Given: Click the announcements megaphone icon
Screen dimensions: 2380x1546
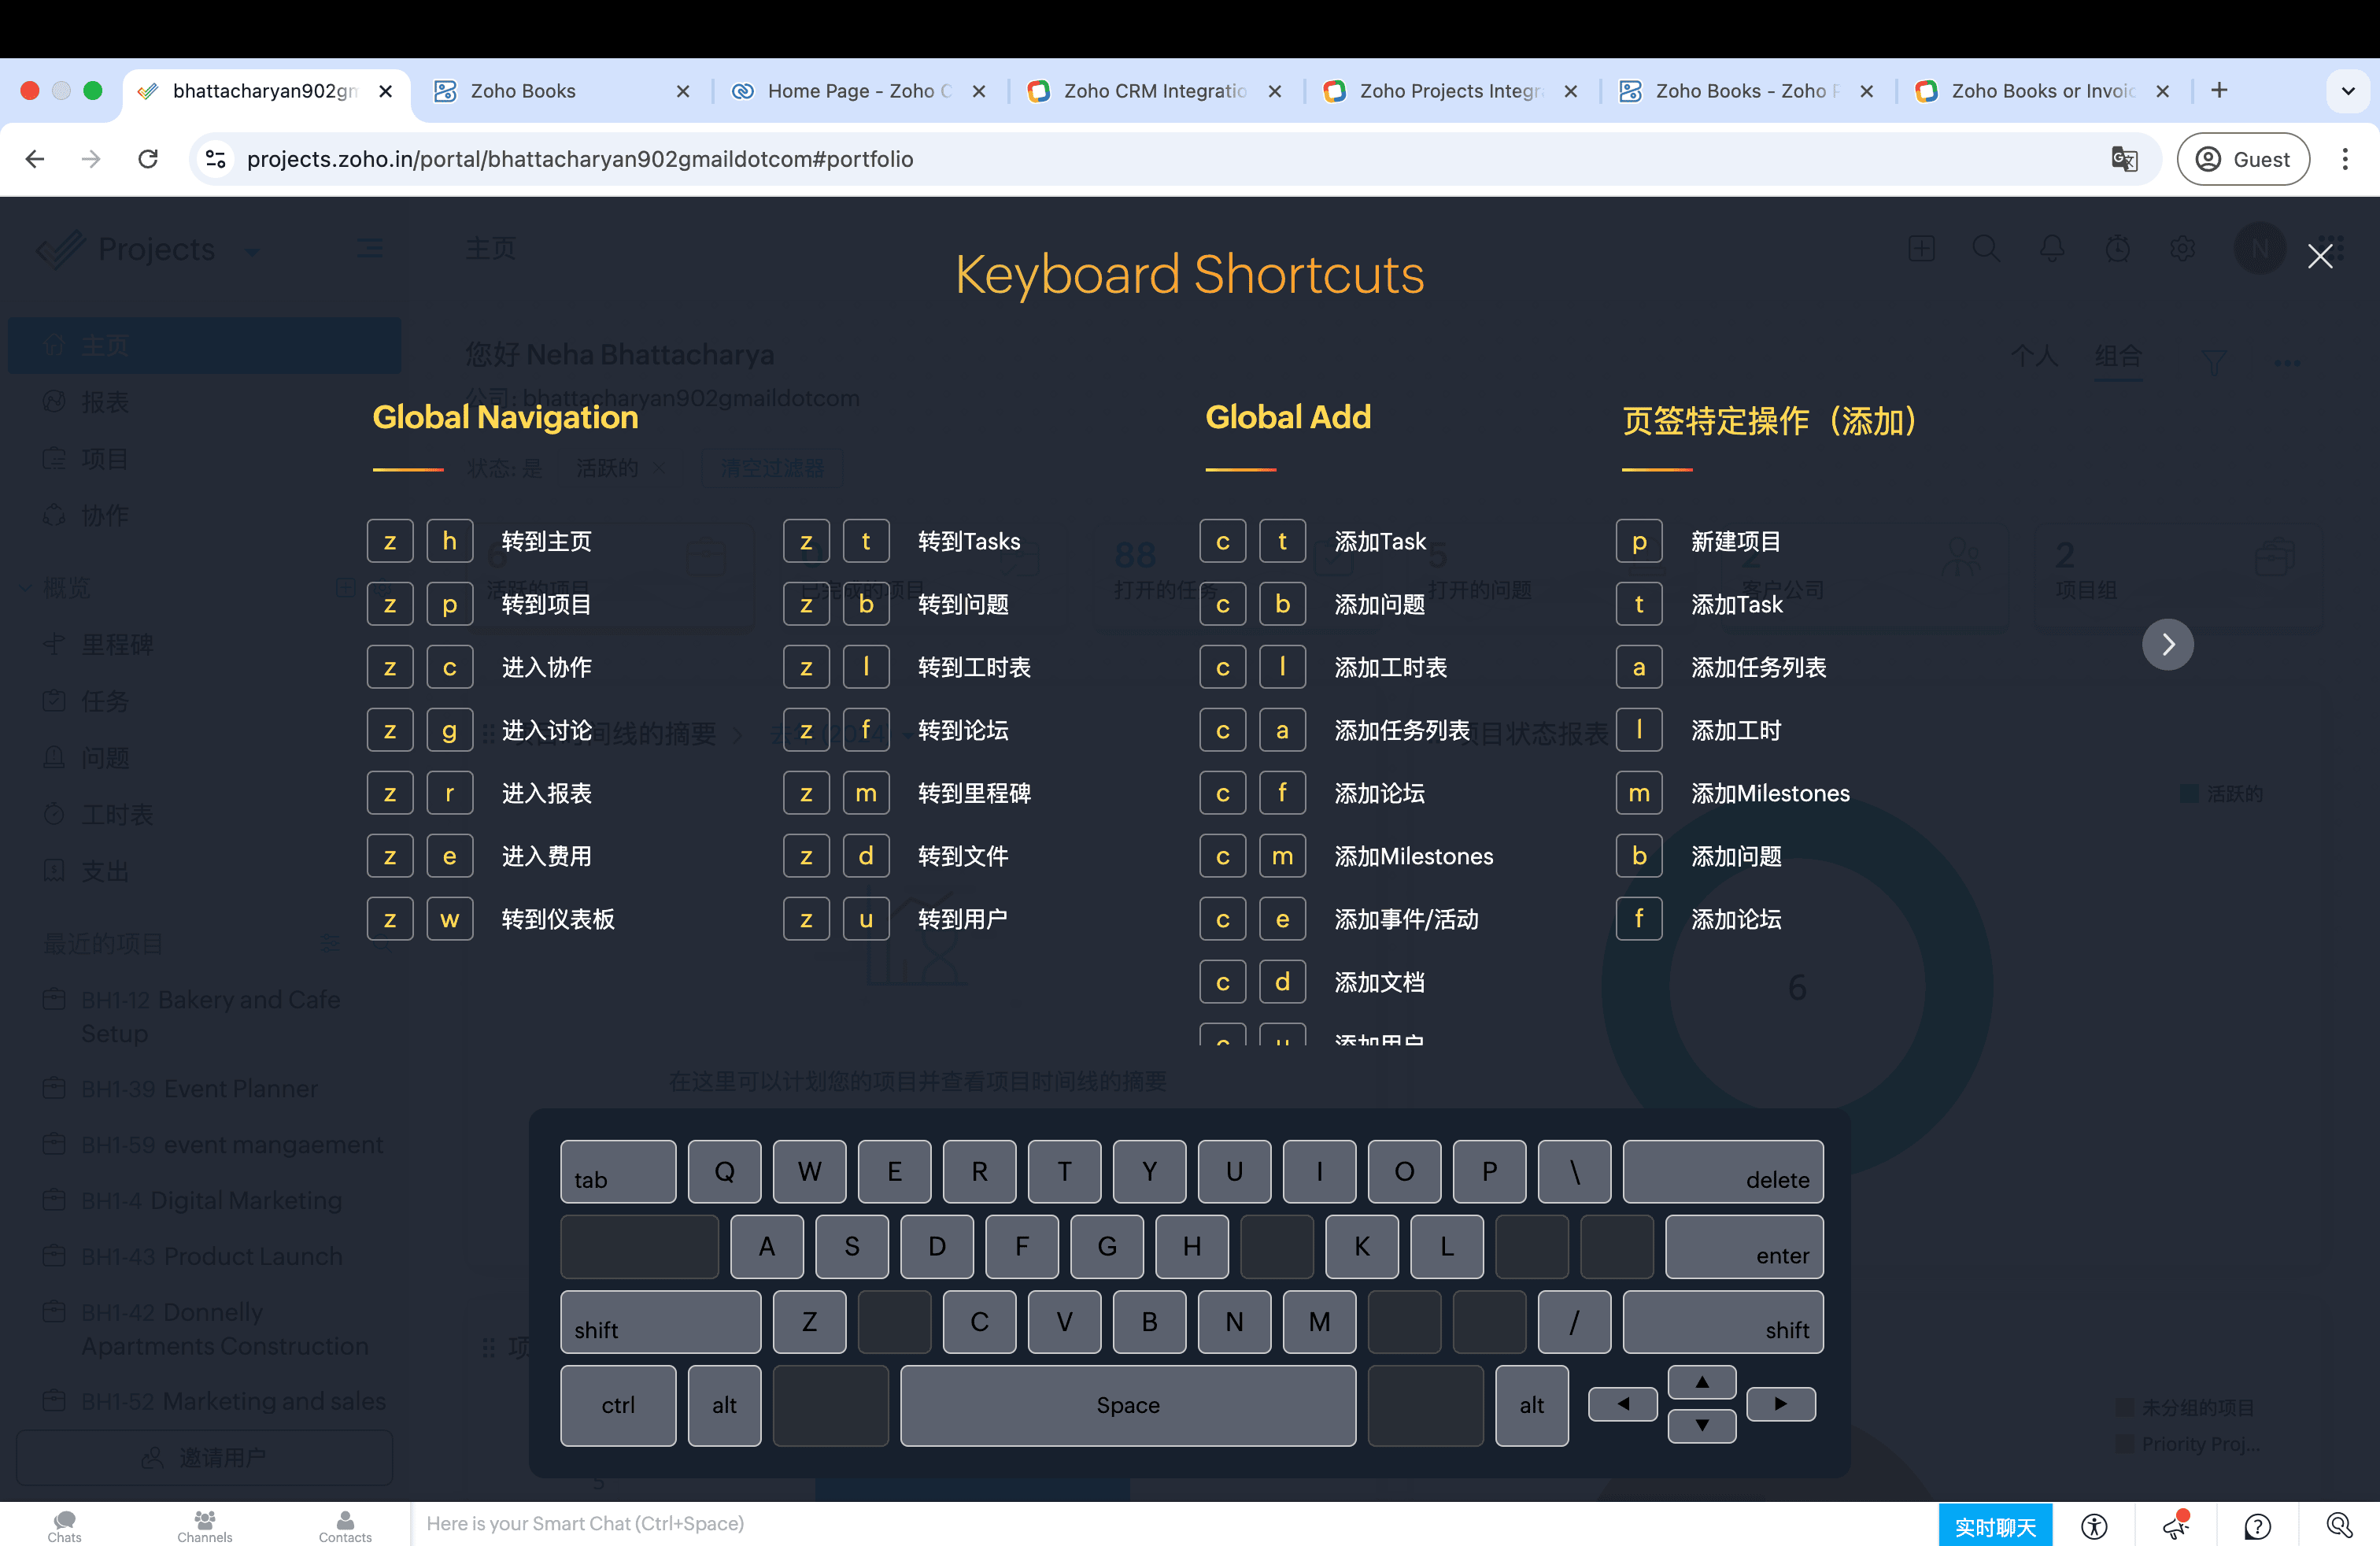Looking at the screenshot, I should pos(2175,1526).
